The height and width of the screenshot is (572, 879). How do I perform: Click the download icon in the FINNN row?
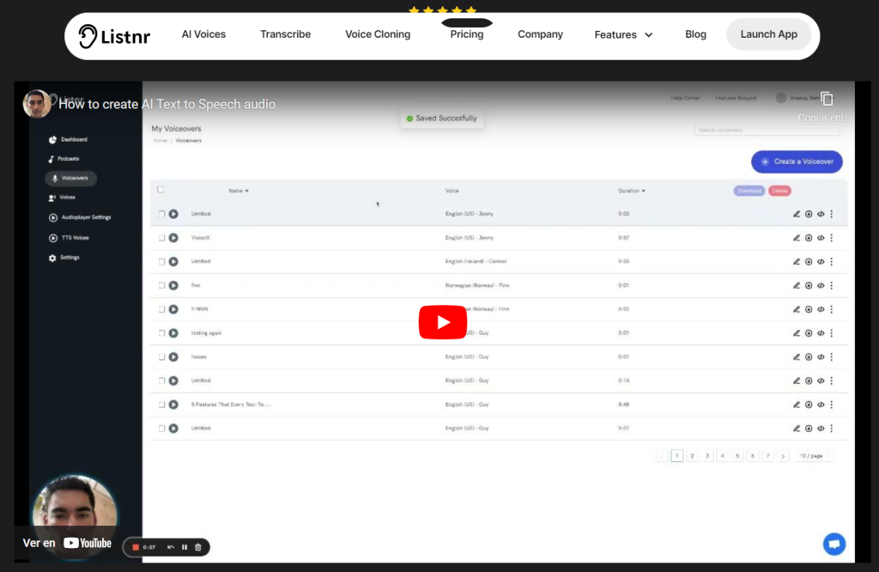click(x=809, y=309)
